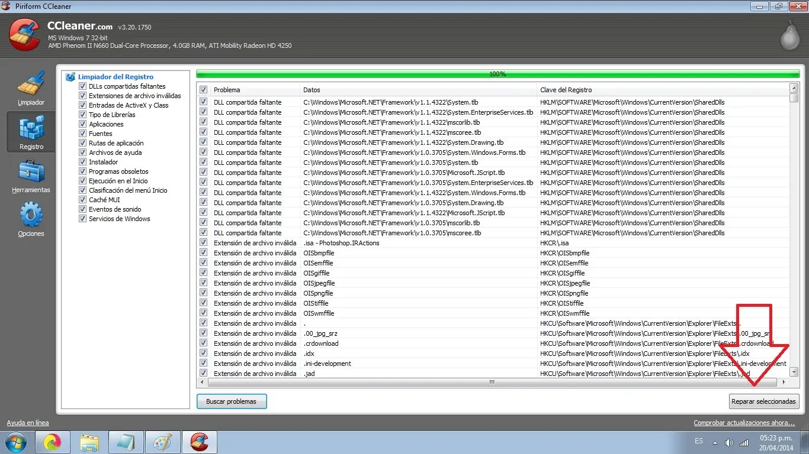Image resolution: width=809 pixels, height=454 pixels.
Task: Select the System.Drawing.tlb v1.1.4322 path cell
Action: pyautogui.click(x=404, y=142)
